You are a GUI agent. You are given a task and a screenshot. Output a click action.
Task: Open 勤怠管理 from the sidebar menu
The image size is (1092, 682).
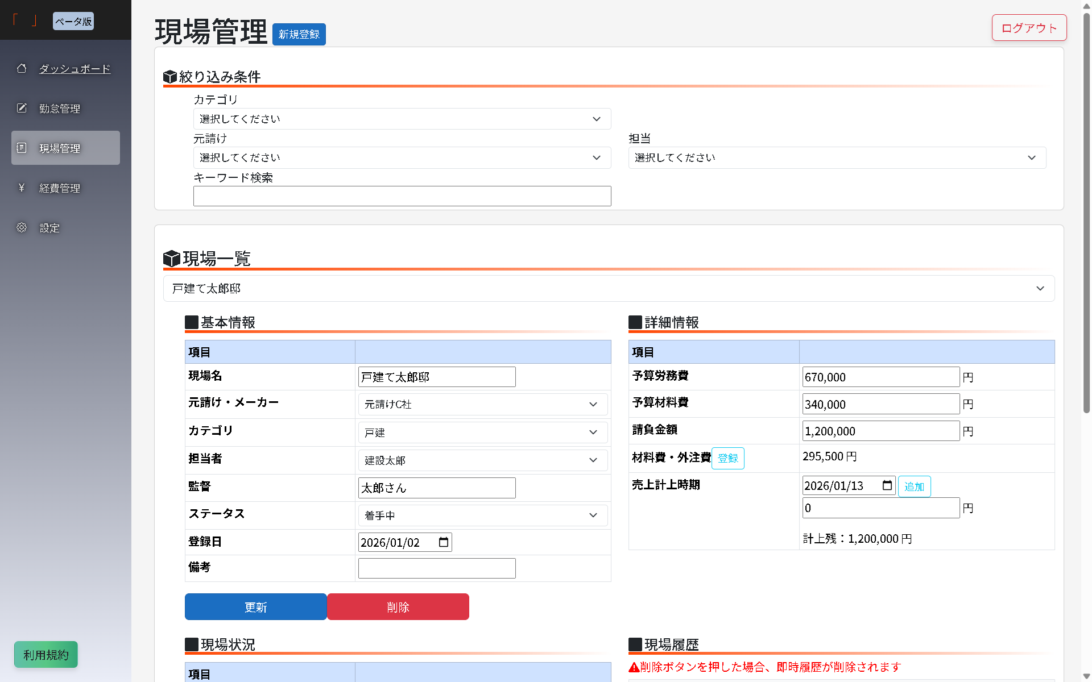click(x=59, y=108)
